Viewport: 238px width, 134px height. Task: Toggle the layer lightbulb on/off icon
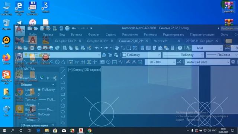26,55
